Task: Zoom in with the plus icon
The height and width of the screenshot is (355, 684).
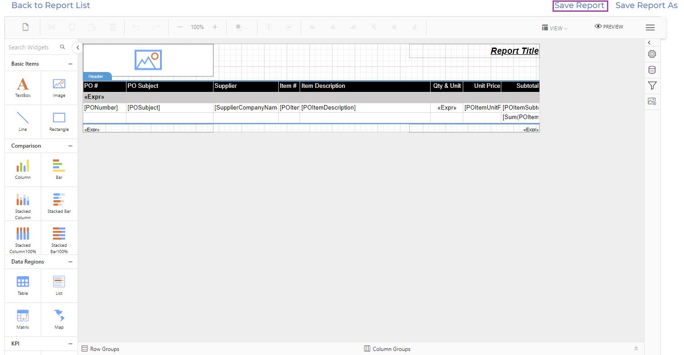Action: pos(215,27)
